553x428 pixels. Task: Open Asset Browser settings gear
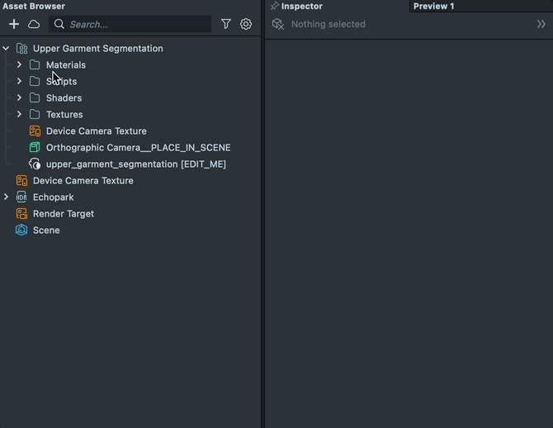tap(246, 25)
